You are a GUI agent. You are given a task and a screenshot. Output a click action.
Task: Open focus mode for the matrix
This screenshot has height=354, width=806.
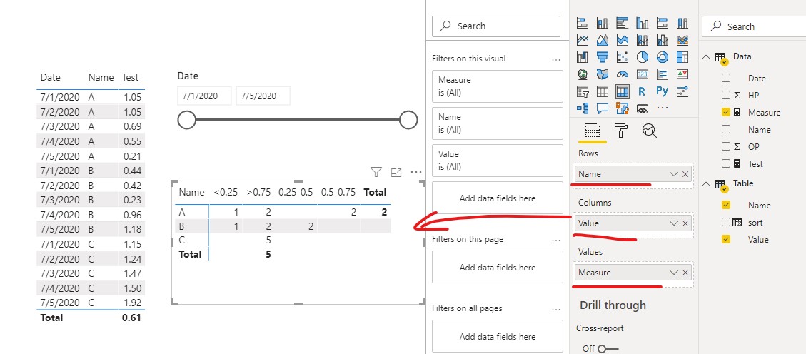tap(396, 173)
